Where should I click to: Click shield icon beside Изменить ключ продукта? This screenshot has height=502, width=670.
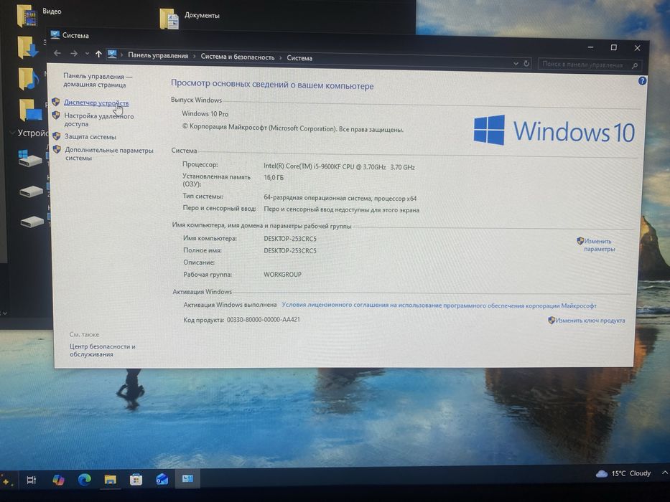point(552,320)
